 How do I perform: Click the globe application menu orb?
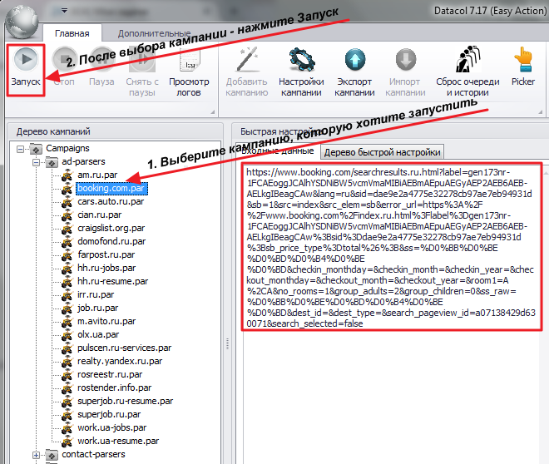(x=22, y=22)
